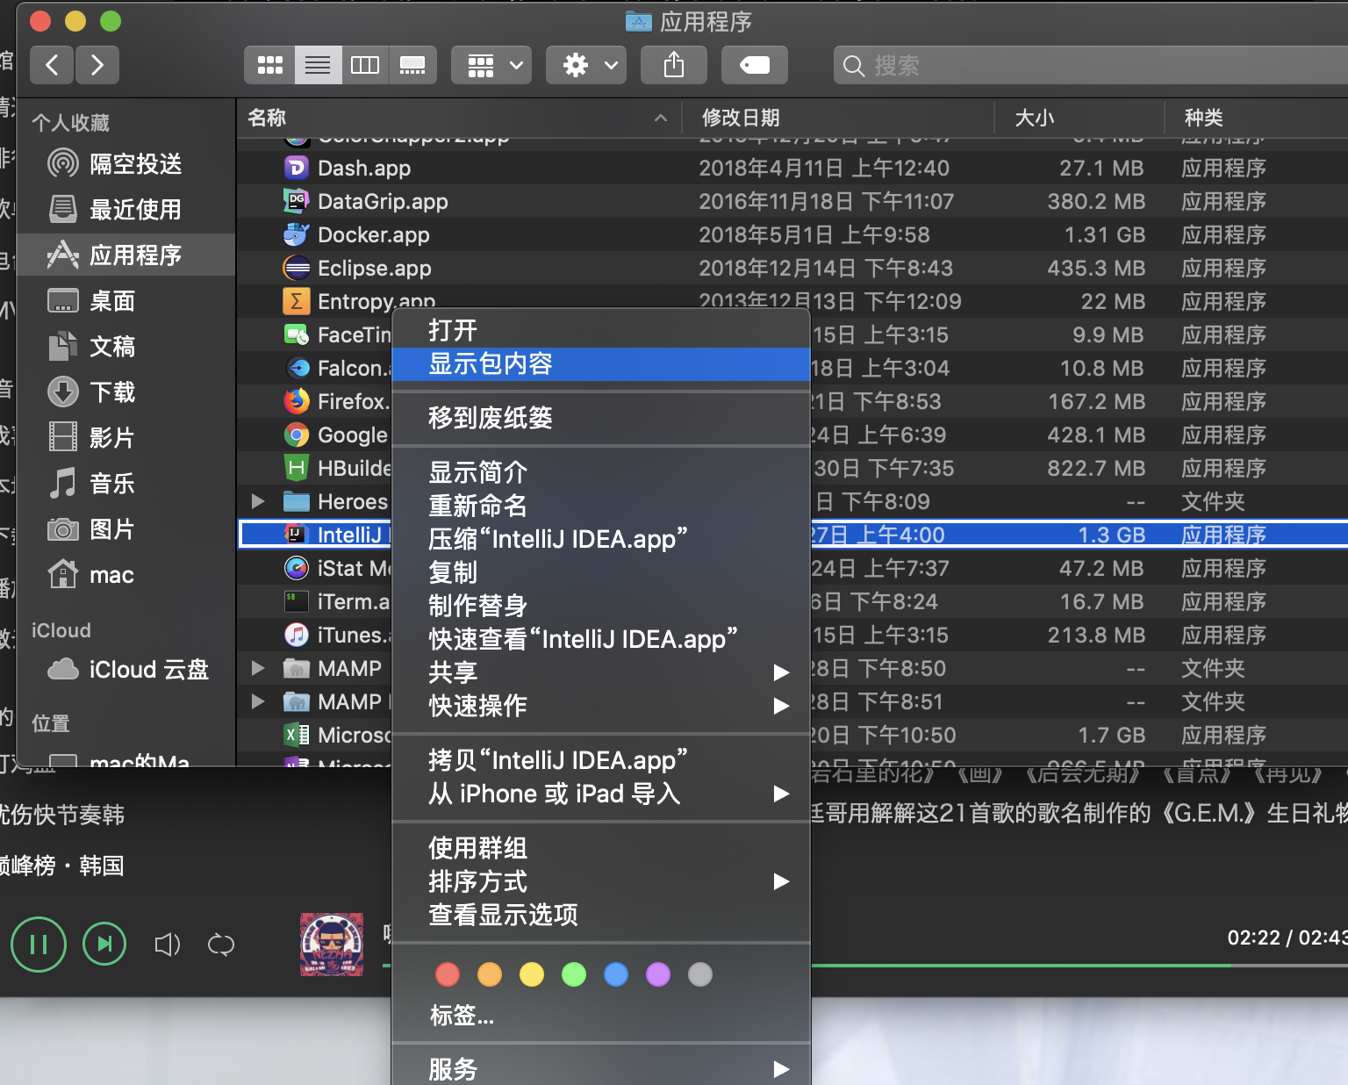The width and height of the screenshot is (1348, 1085).
Task: Open the 排序方式 submenu
Action: click(601, 881)
